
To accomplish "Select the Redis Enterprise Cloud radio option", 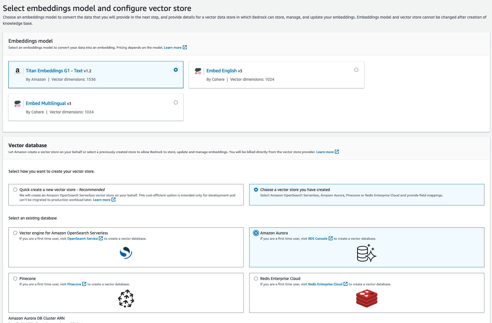I will point(256,279).
